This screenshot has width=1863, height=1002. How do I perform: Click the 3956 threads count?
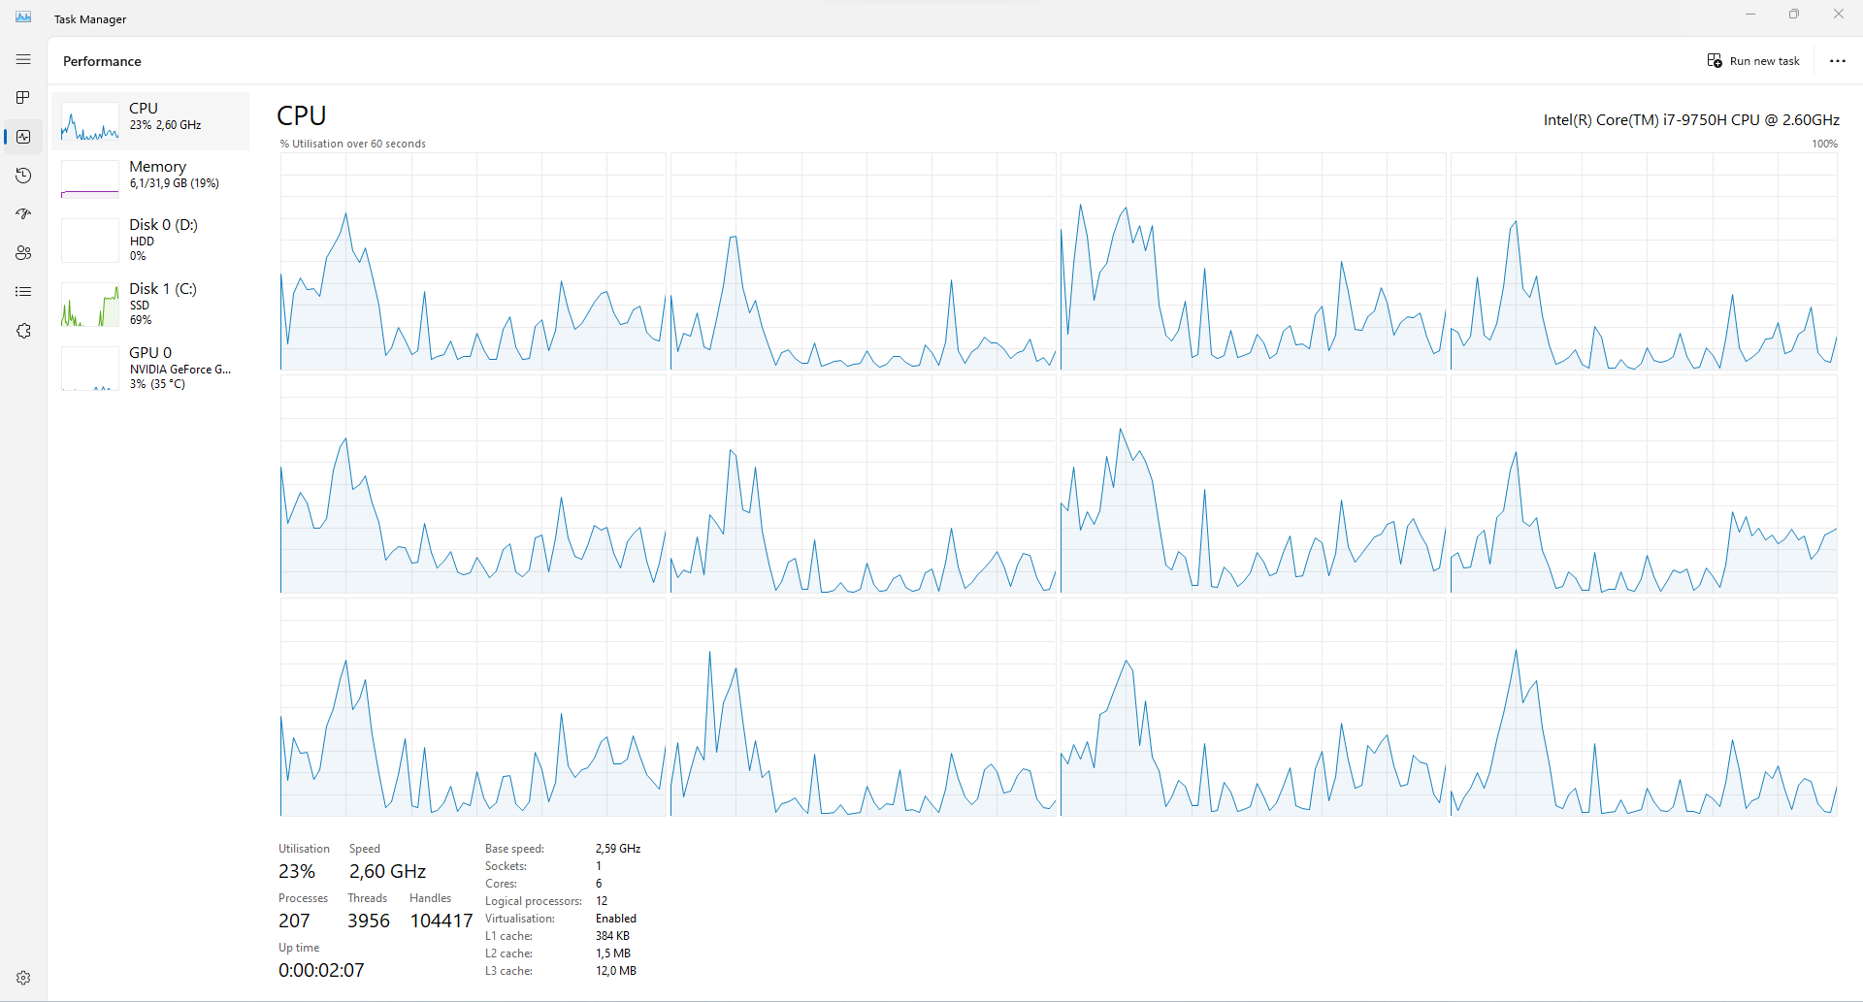(369, 921)
